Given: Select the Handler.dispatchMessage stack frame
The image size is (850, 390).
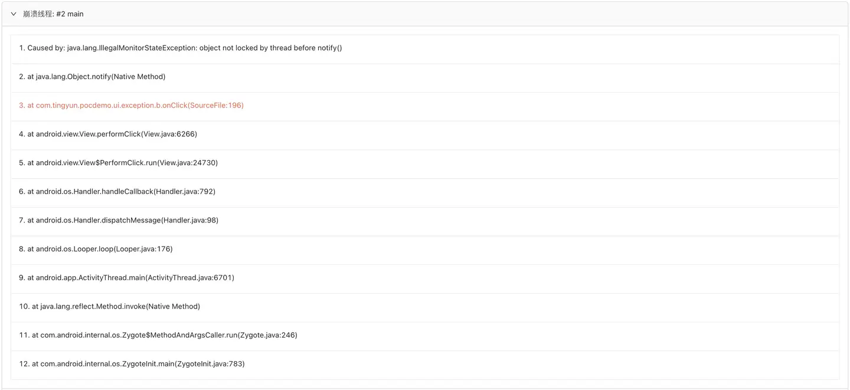Looking at the screenshot, I should pos(119,220).
